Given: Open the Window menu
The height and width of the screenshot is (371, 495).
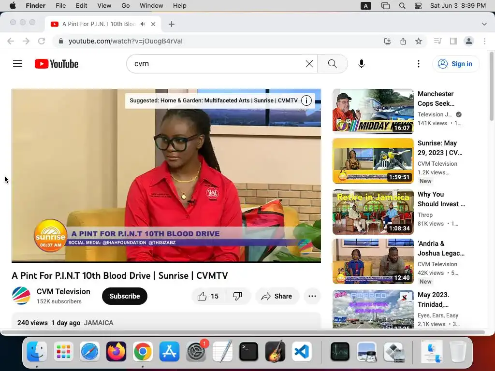Looking at the screenshot, I should click(x=151, y=6).
